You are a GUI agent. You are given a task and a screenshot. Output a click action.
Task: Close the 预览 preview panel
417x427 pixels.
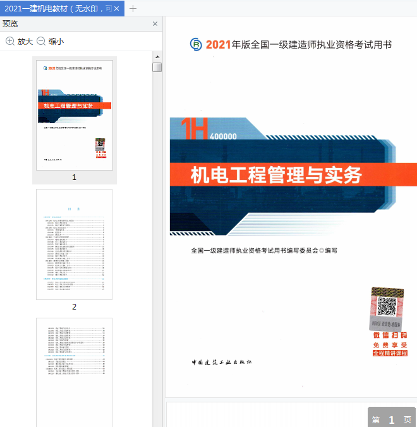[x=155, y=24]
